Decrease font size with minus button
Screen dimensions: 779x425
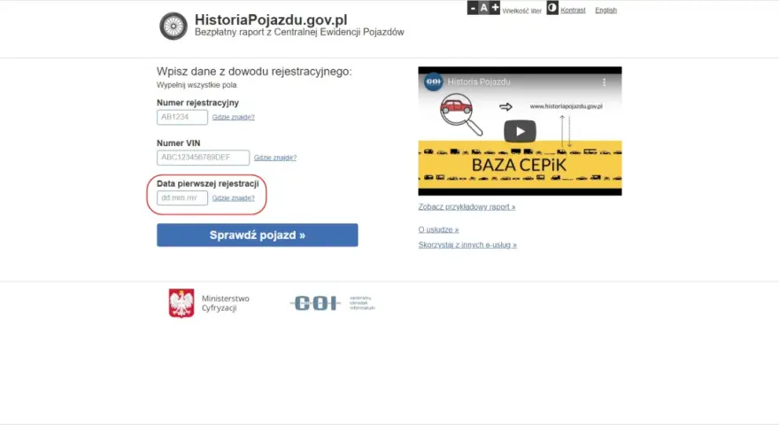coord(473,8)
